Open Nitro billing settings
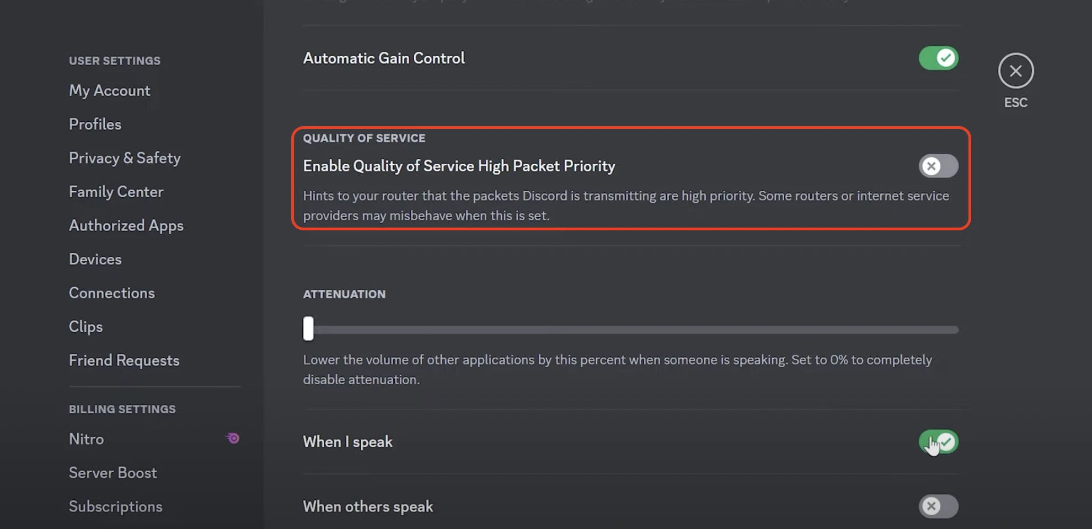Image resolution: width=1092 pixels, height=529 pixels. pos(86,439)
